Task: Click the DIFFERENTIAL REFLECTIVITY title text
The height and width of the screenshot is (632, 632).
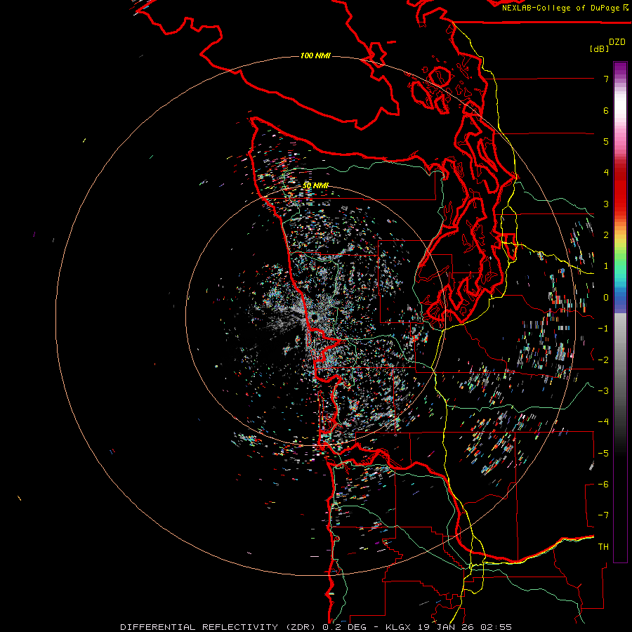Action: tap(199, 627)
